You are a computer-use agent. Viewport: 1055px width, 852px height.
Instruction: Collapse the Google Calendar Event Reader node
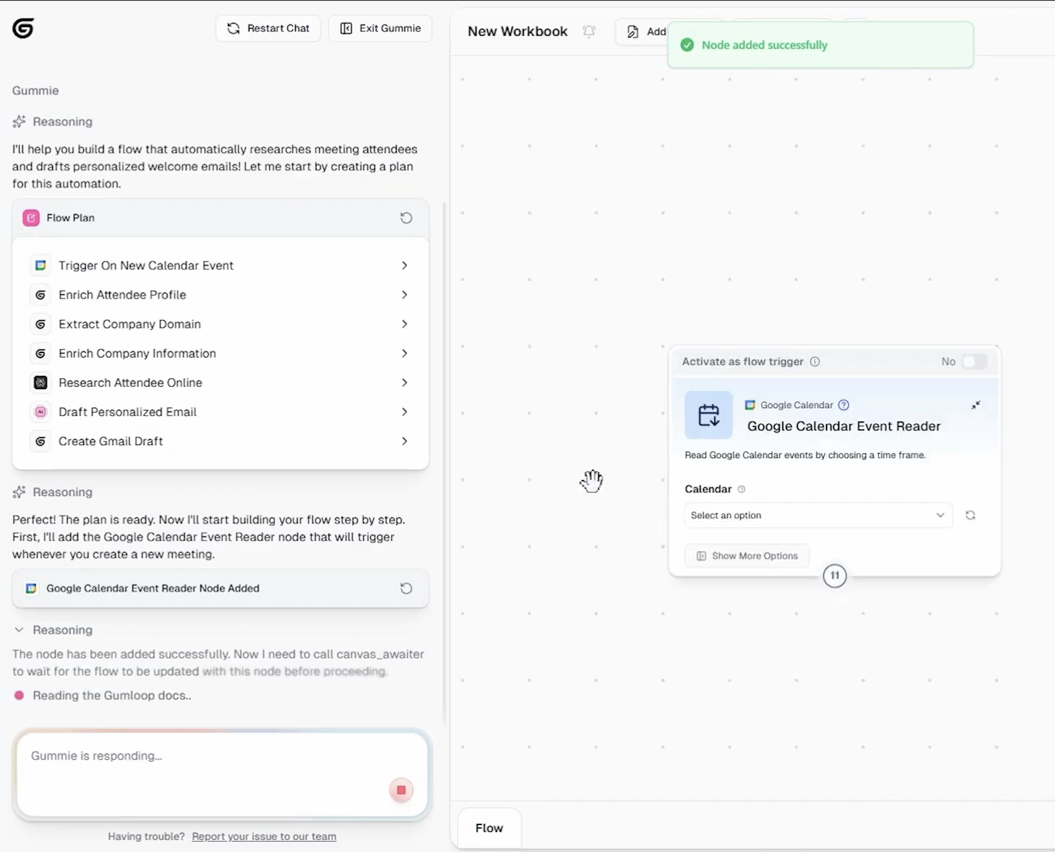[976, 405]
